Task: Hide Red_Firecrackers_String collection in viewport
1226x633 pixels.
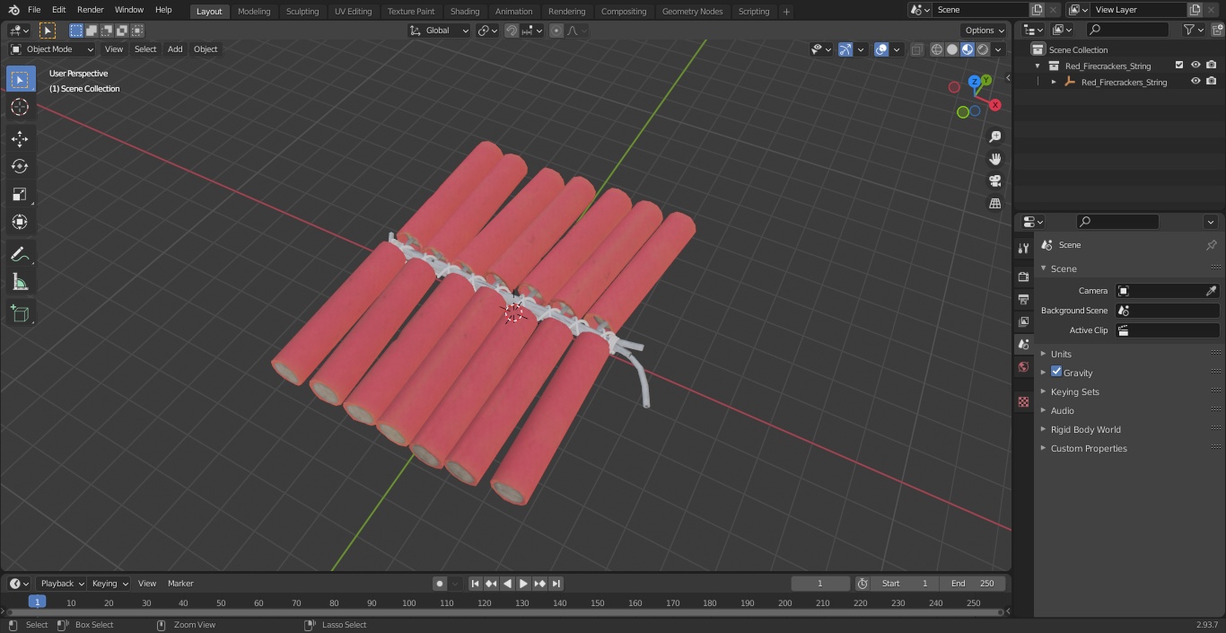Action: pyautogui.click(x=1195, y=66)
